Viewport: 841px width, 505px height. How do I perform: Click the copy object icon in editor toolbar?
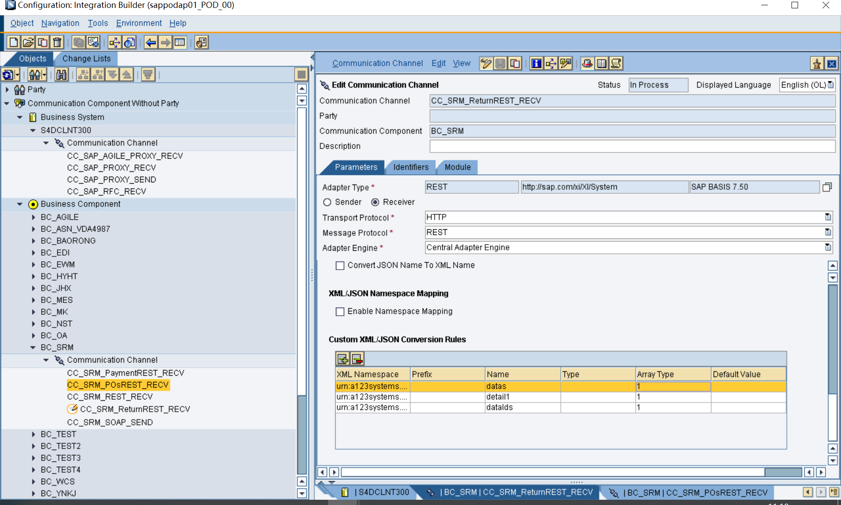(x=515, y=64)
